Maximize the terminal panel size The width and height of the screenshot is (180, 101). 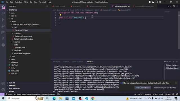tap(174, 62)
